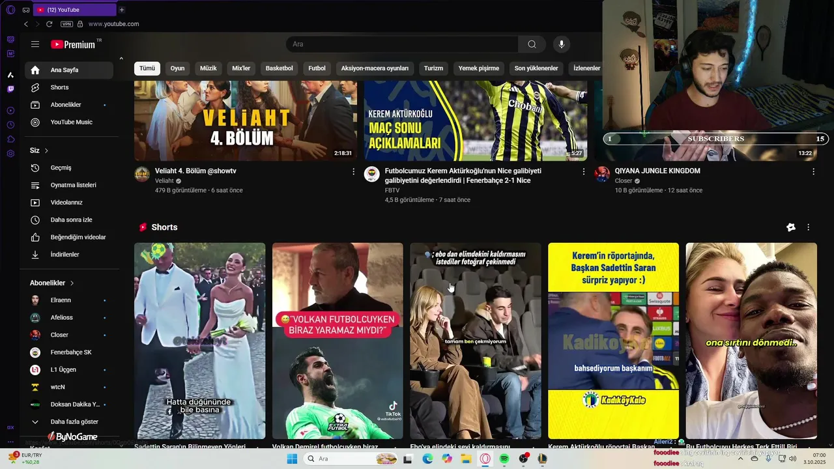Select the Futbol filter chip
The height and width of the screenshot is (469, 834).
tap(317, 68)
